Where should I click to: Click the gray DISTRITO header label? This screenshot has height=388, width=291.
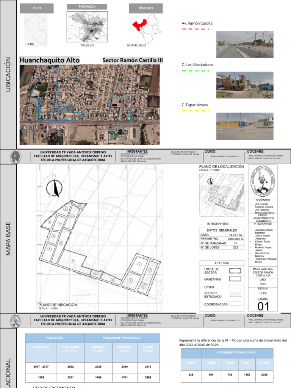[x=146, y=8]
